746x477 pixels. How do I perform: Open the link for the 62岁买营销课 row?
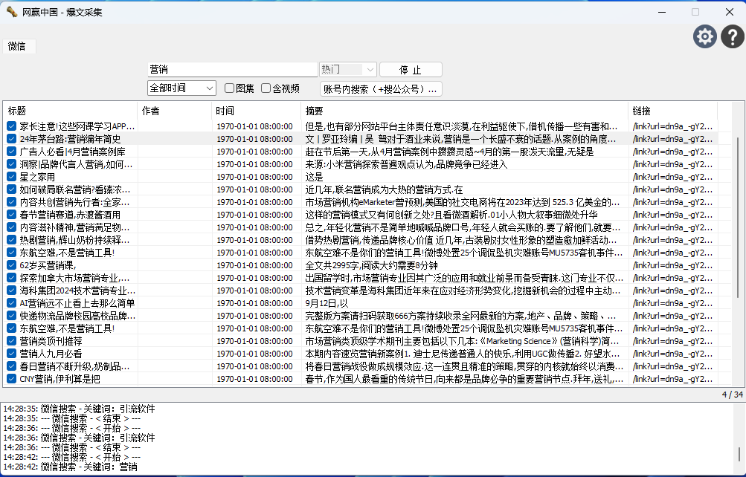(x=672, y=265)
